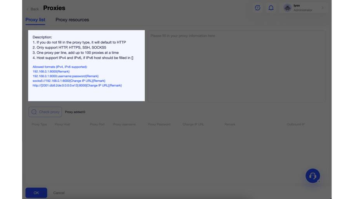
Task: Click the Remark column header
Action: (x=230, y=124)
